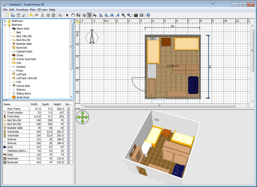Undo the last action
This screenshot has width=257, height=187.
31,15
